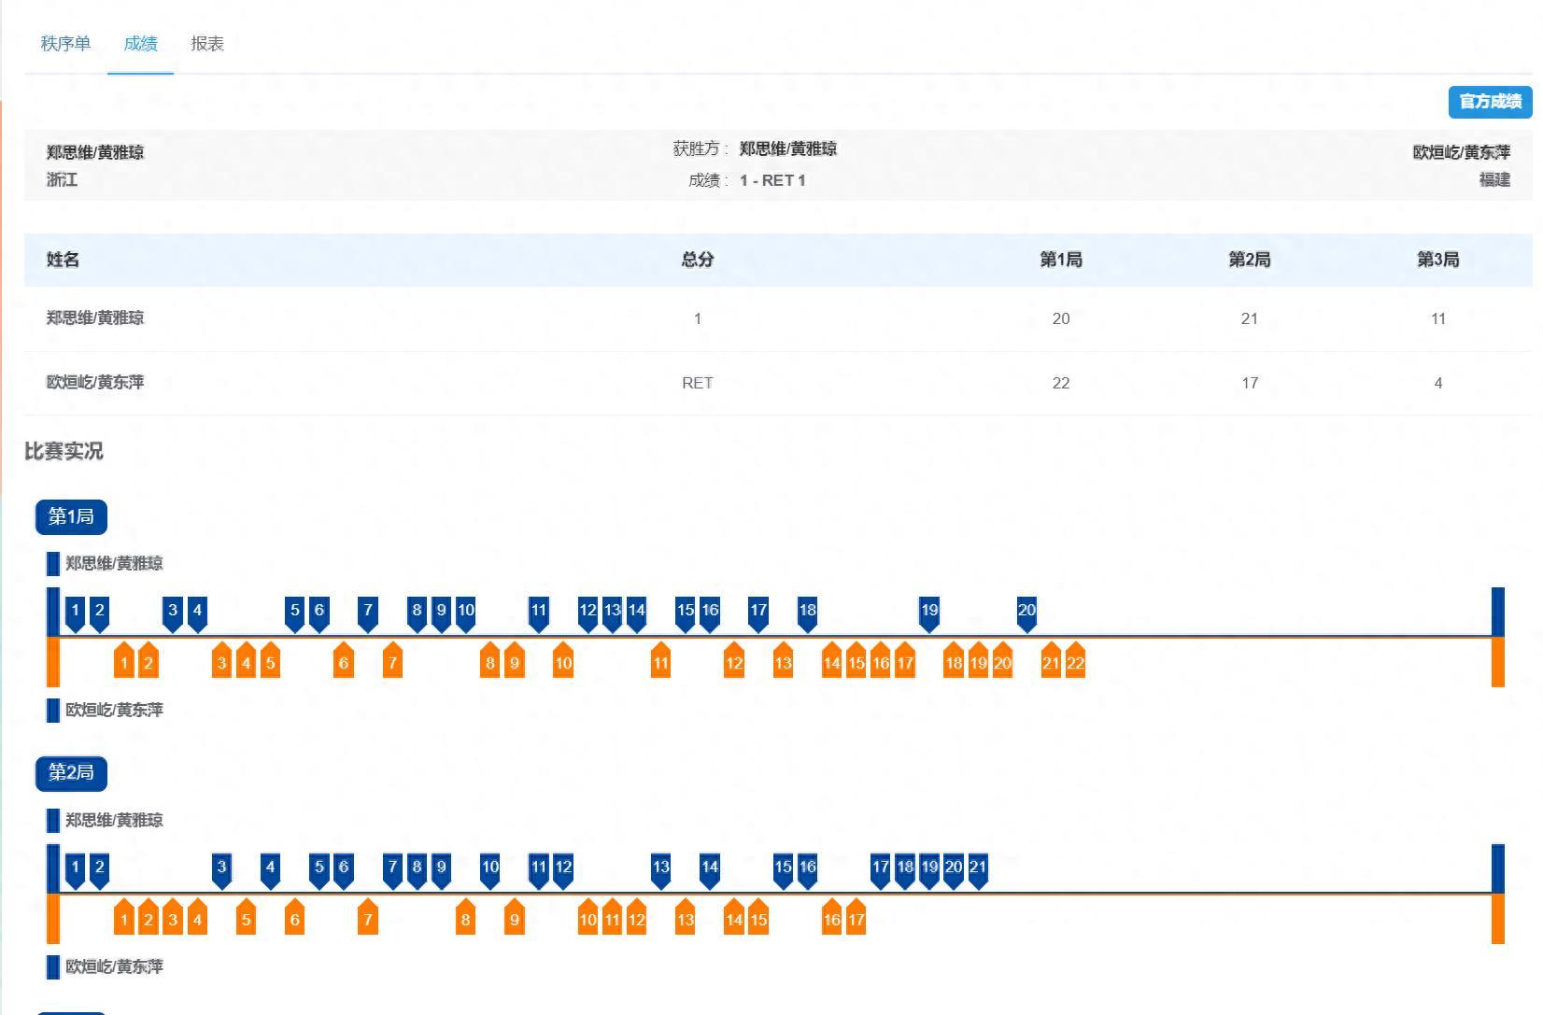This screenshot has width=1543, height=1015.
Task: Click the blue 第2局 badge above the second timeline
Action: coord(71,773)
